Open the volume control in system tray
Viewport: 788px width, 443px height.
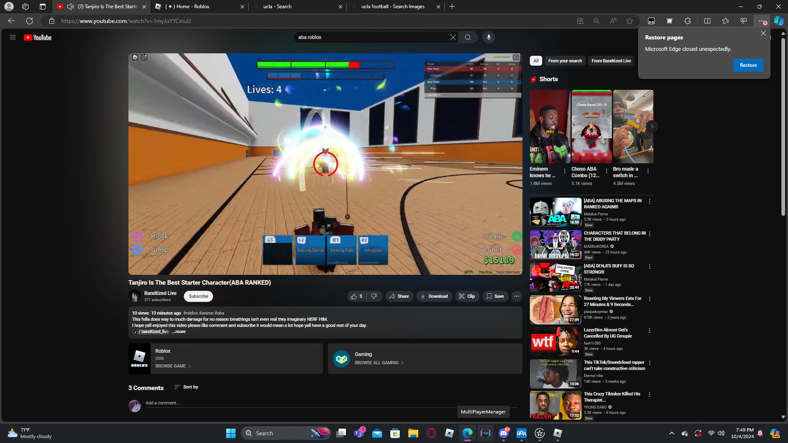pyautogui.click(x=721, y=433)
